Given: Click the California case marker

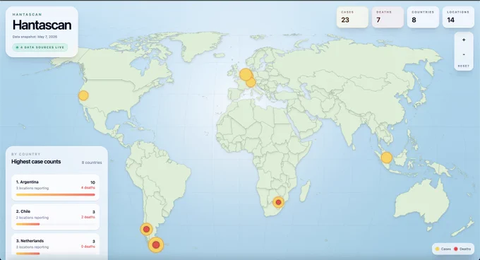Looking at the screenshot, I should click(x=83, y=95).
